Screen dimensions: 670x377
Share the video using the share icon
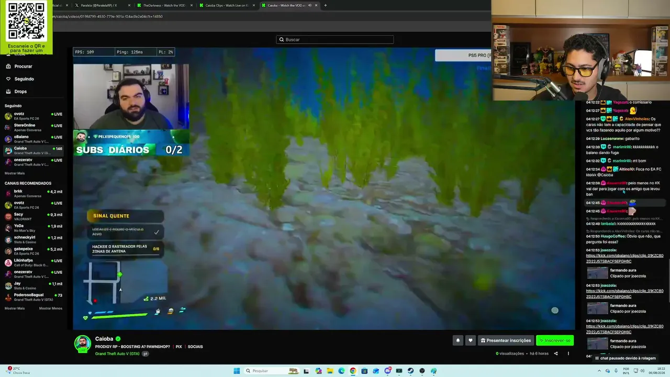tap(556, 353)
